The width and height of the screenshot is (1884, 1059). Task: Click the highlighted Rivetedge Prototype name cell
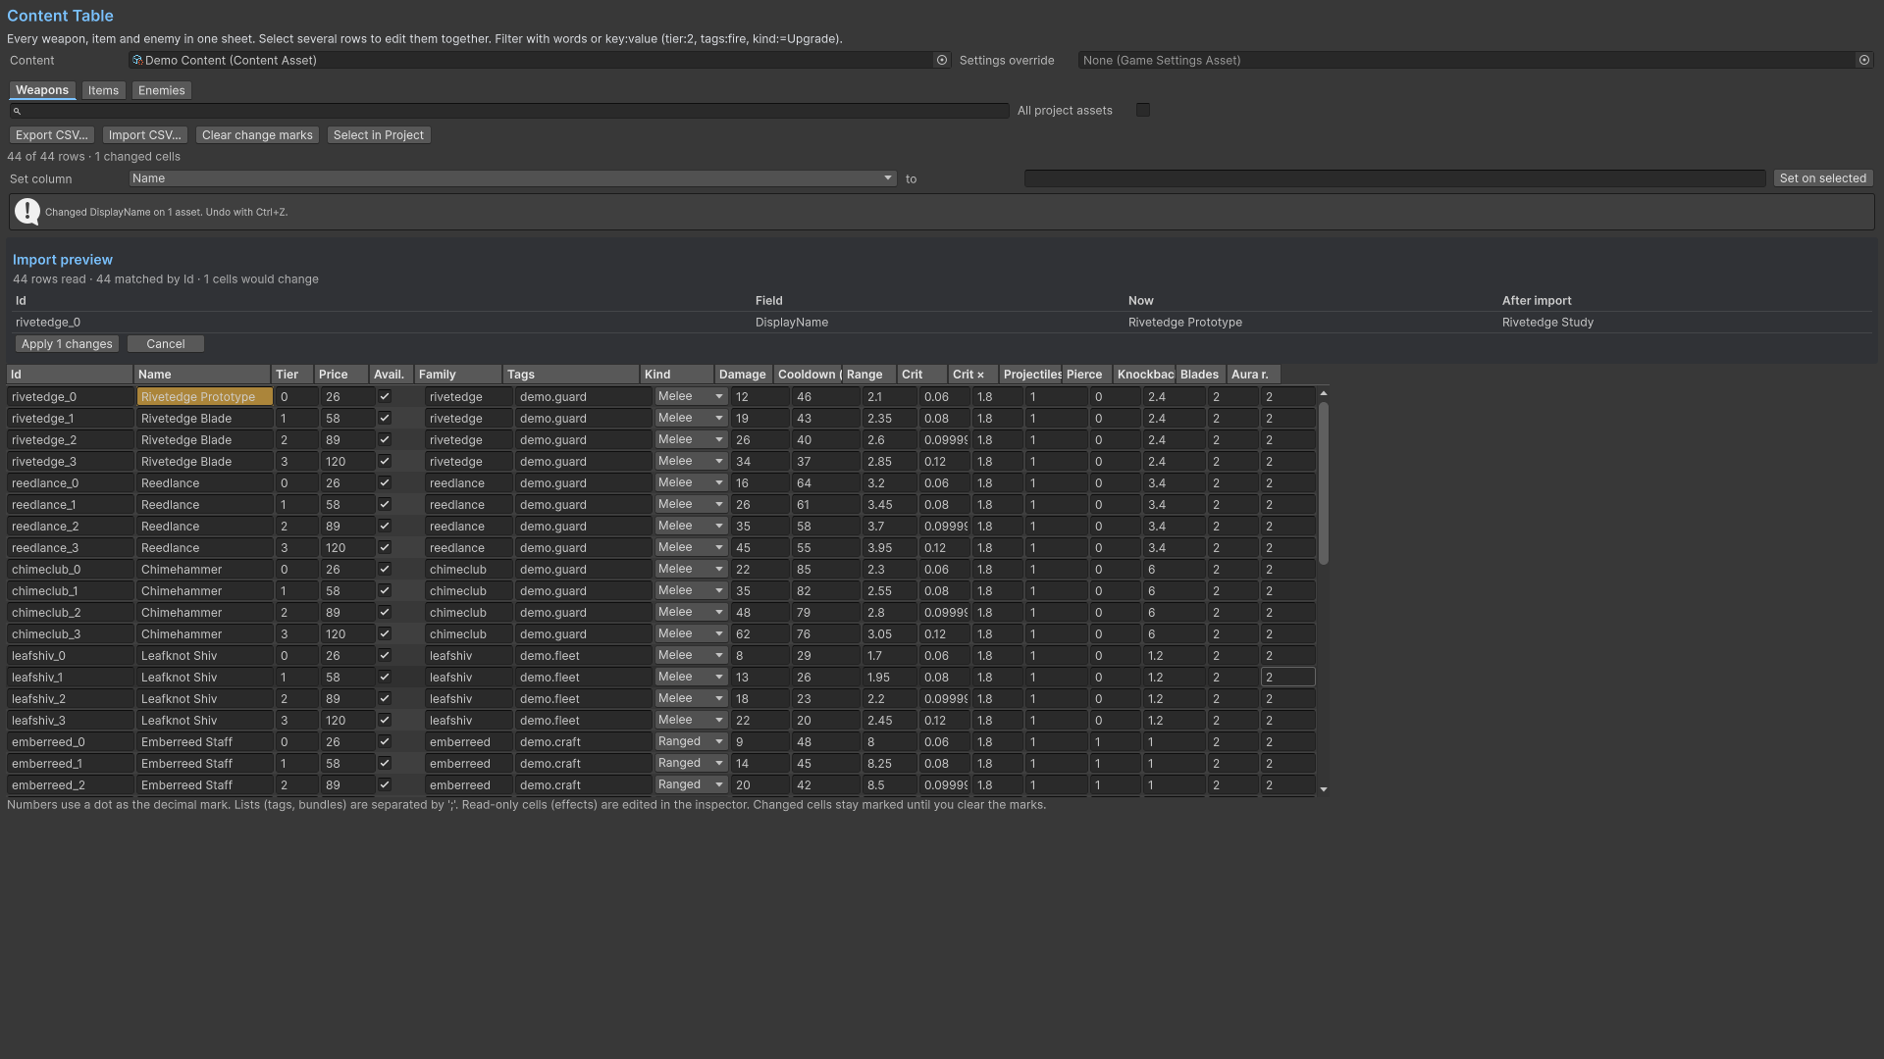tap(204, 396)
